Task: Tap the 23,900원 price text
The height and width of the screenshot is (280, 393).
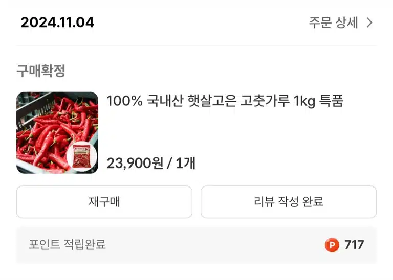Action: coord(135,164)
